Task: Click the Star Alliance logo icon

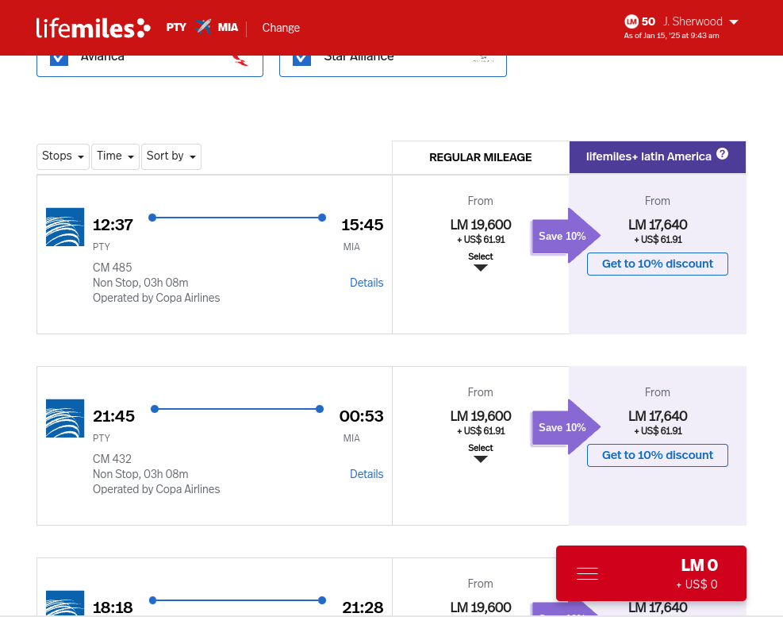Action: tap(483, 59)
